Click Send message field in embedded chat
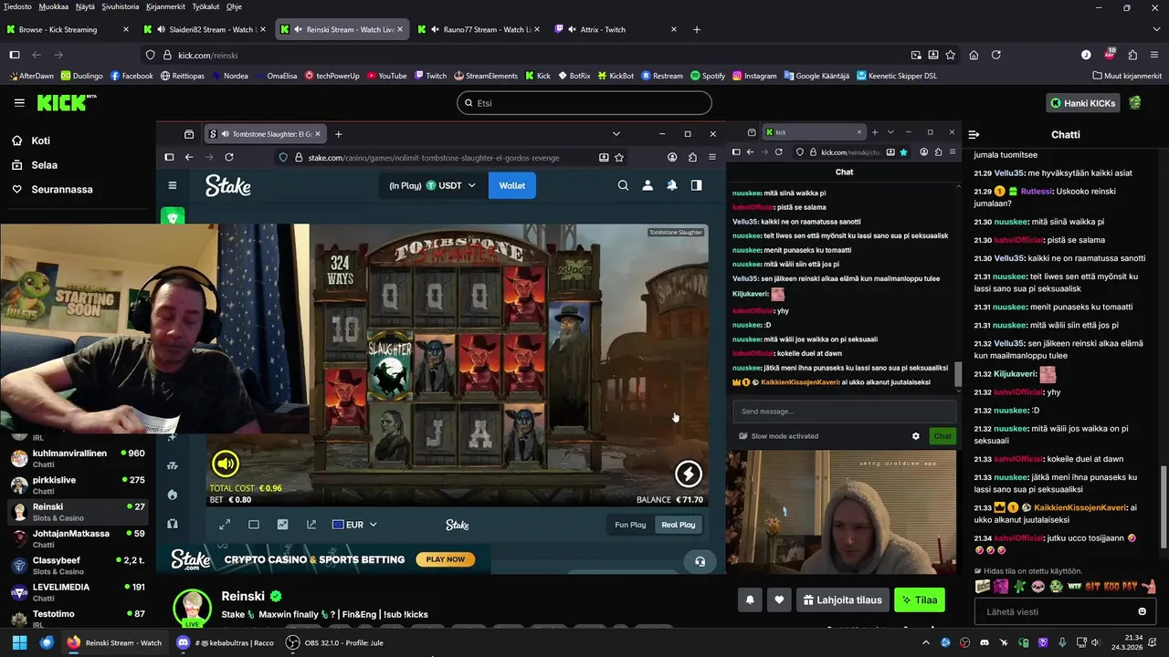The image size is (1169, 657). point(844,412)
